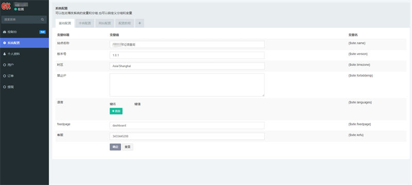Open the 控制台 menu item
Screen dimensions: 412x185
pos(24,32)
